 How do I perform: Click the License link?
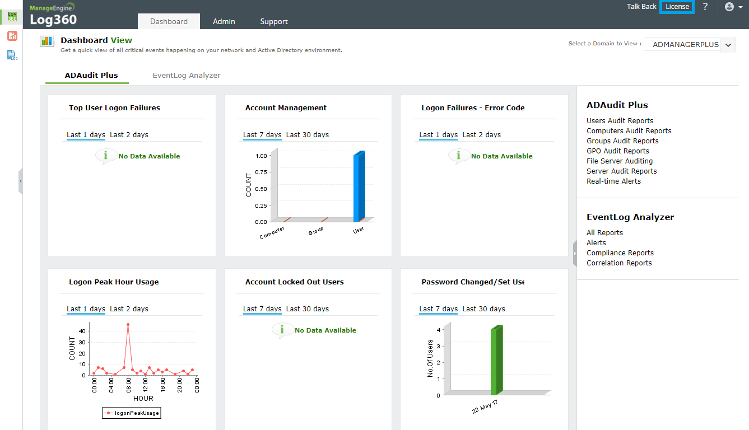[x=677, y=7]
